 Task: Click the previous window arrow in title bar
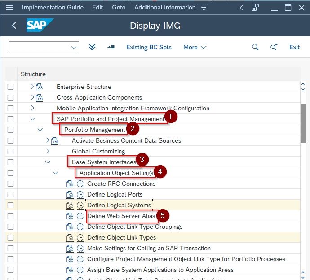point(241,8)
